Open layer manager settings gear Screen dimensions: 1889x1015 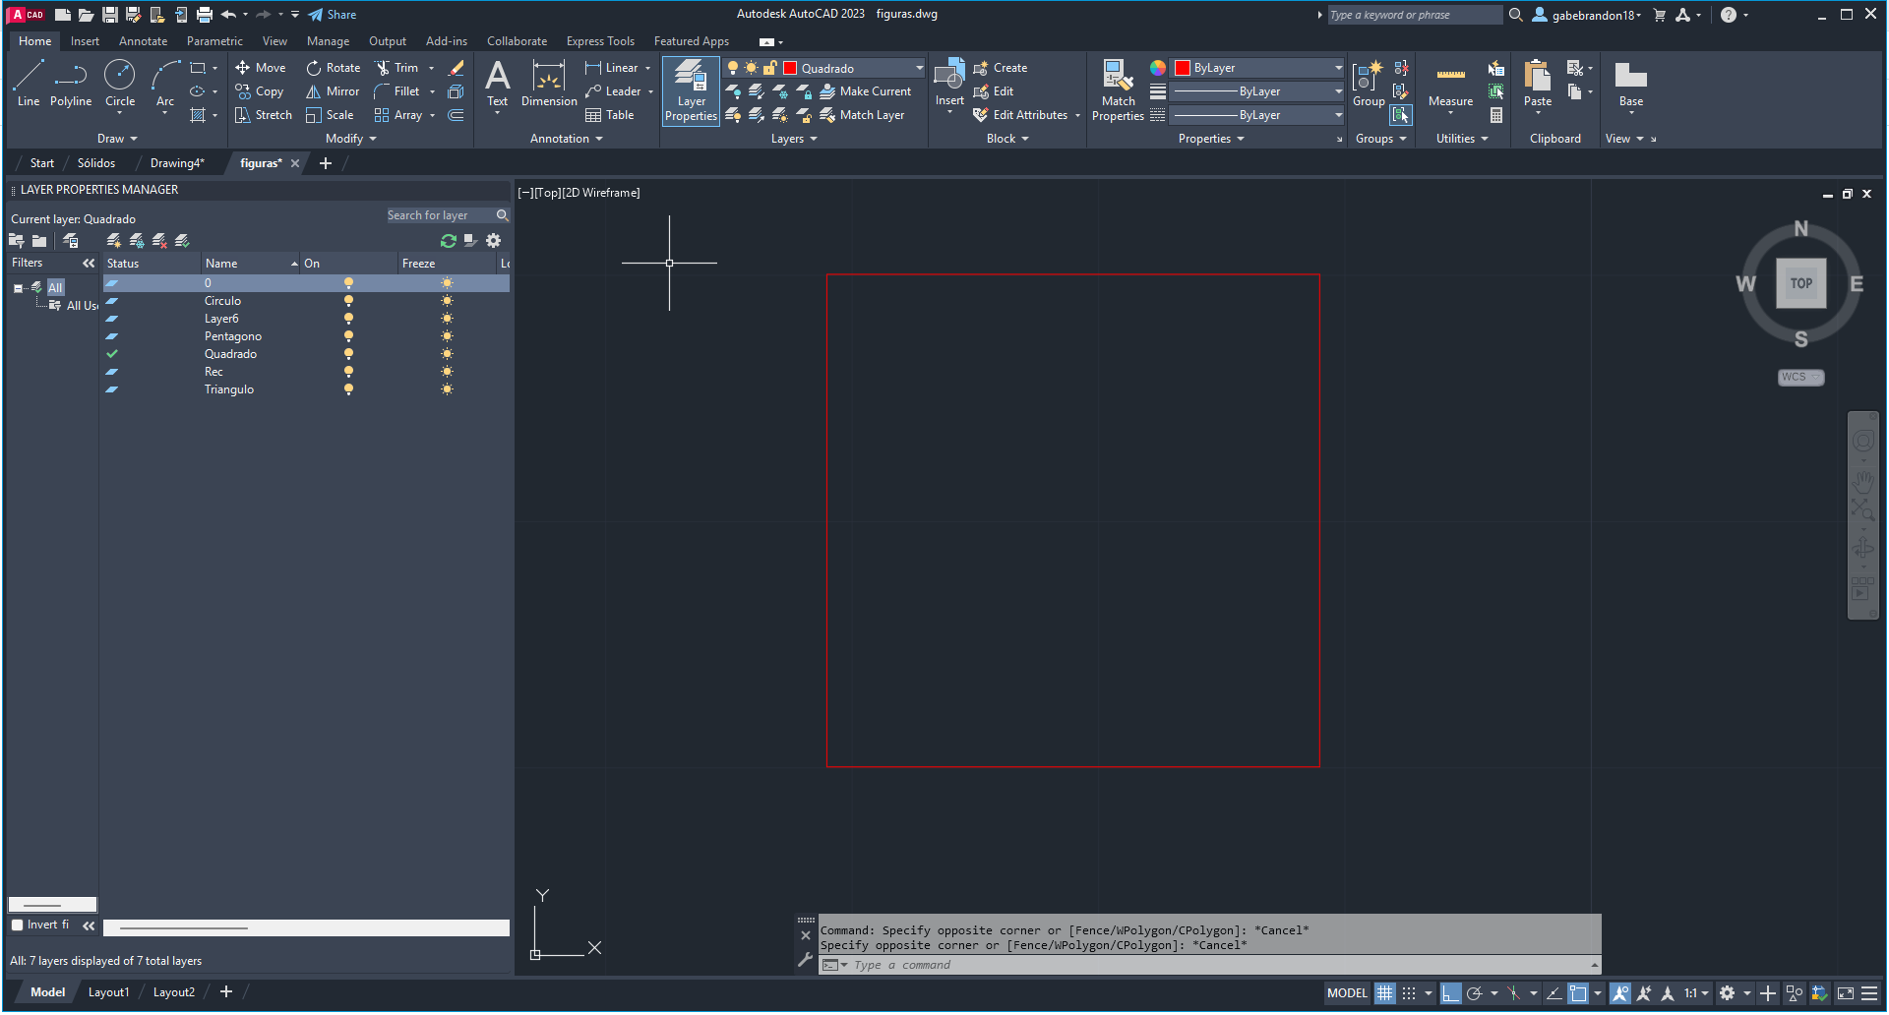[494, 241]
